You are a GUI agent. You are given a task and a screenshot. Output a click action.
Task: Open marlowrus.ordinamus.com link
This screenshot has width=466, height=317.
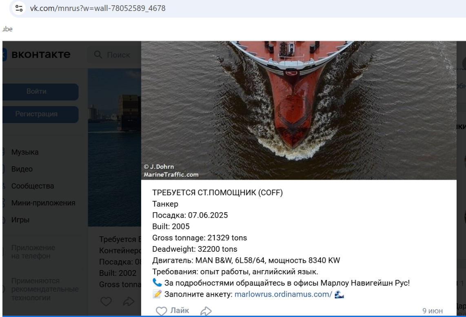coord(283,294)
